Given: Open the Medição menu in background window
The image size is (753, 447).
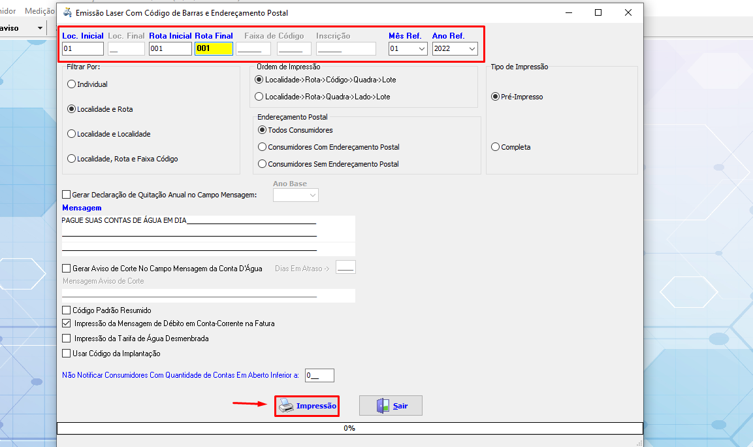Looking at the screenshot, I should (39, 11).
